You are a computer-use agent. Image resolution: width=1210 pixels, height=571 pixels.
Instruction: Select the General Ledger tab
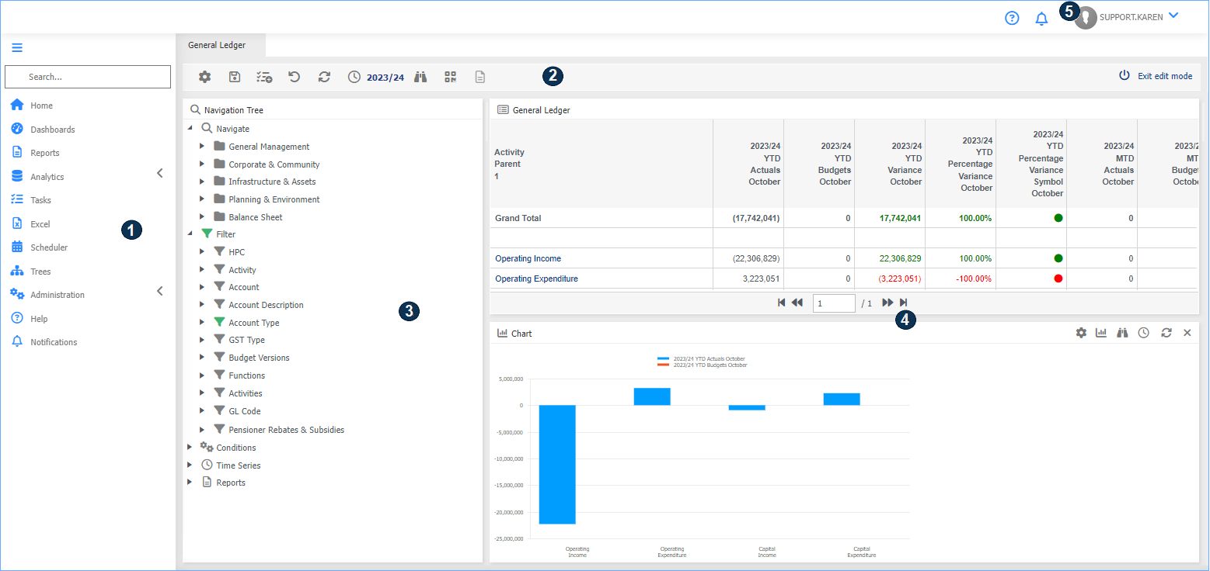tap(217, 45)
